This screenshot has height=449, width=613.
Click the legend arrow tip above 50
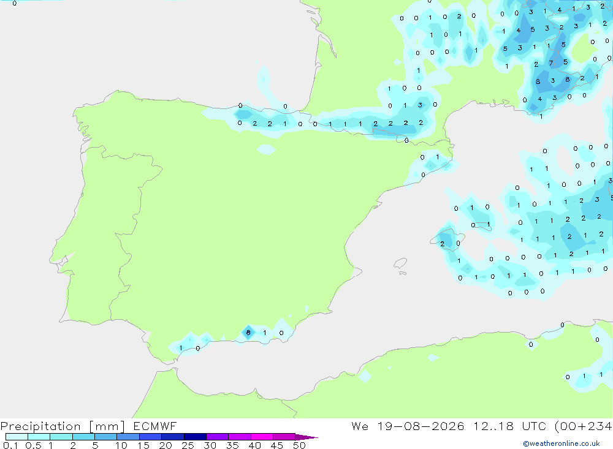pyautogui.click(x=306, y=437)
